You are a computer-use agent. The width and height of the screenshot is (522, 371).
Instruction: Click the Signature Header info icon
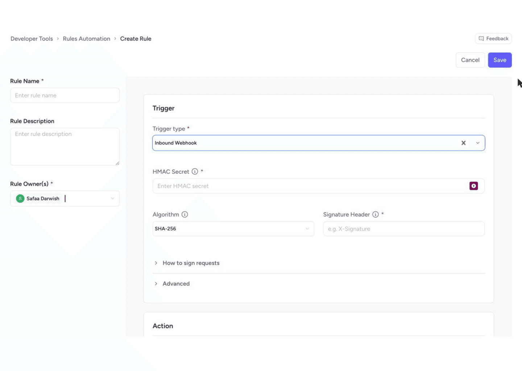376,214
